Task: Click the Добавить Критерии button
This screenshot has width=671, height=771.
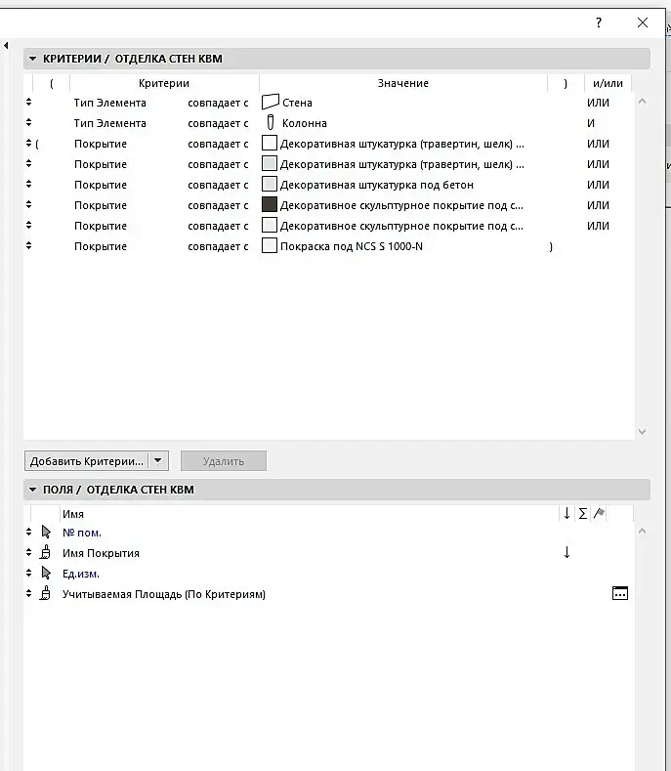Action: [87, 460]
